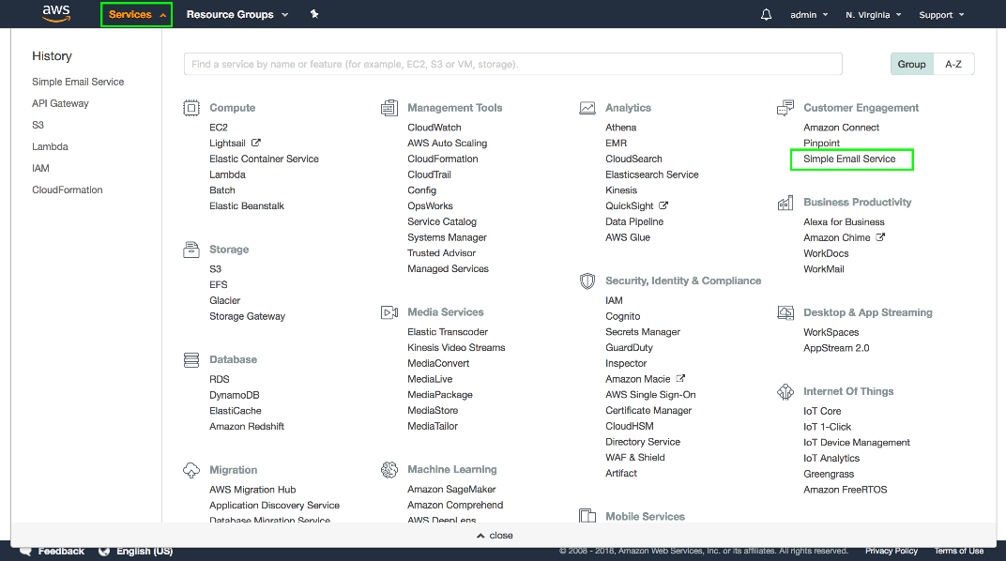The width and height of the screenshot is (1006, 561).
Task: Switch service view to Group
Action: coord(911,65)
